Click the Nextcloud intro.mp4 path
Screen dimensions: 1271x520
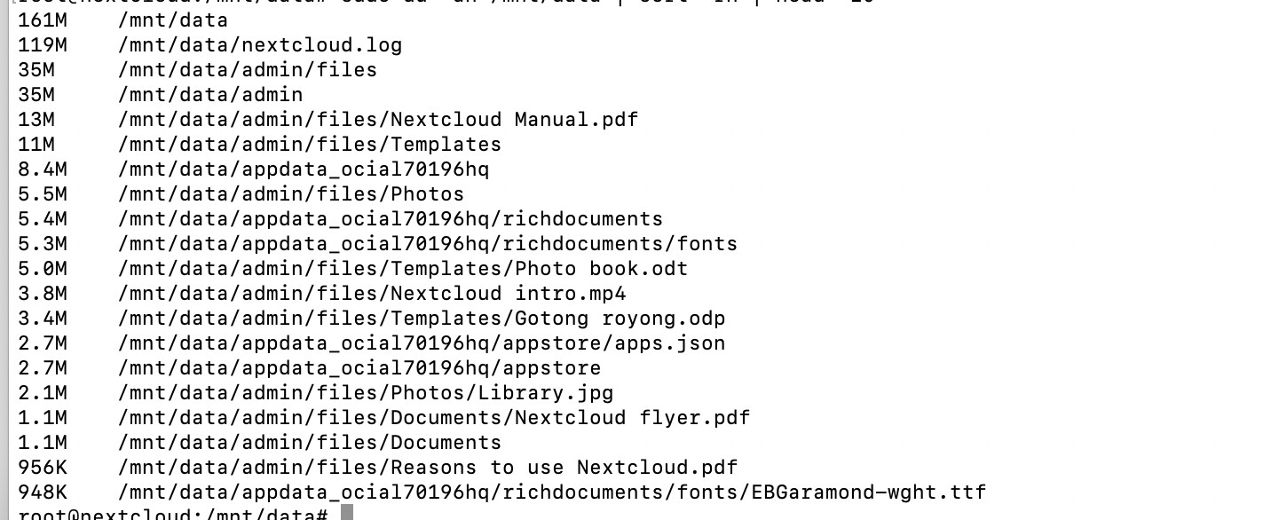371,293
